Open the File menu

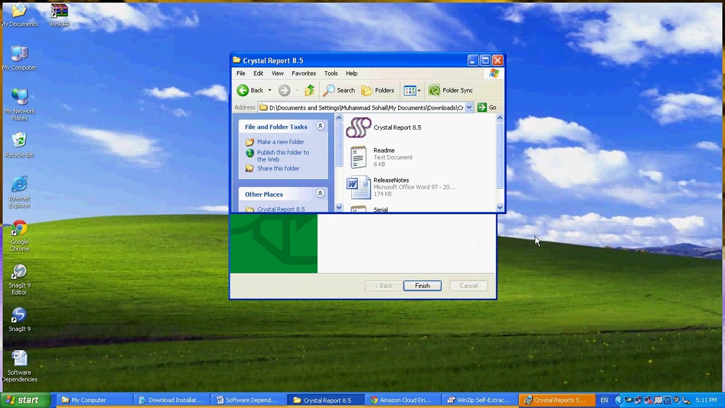(241, 73)
